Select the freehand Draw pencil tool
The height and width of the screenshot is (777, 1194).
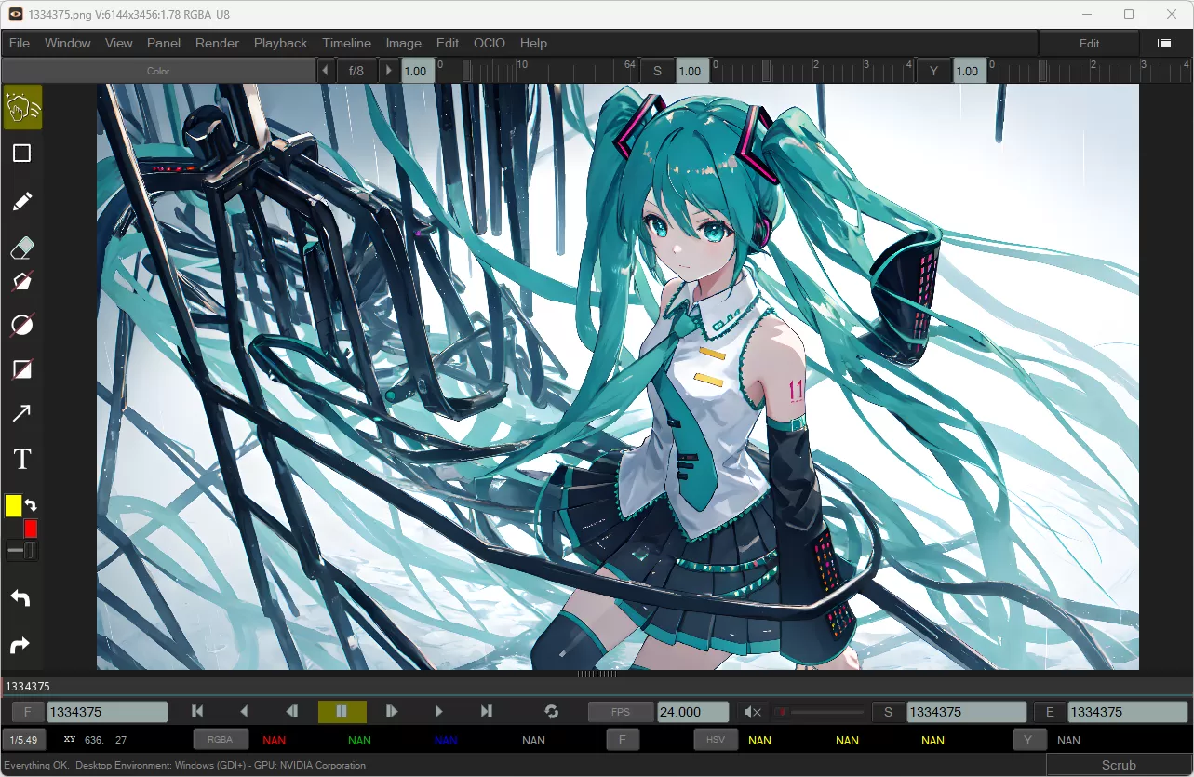click(21, 200)
